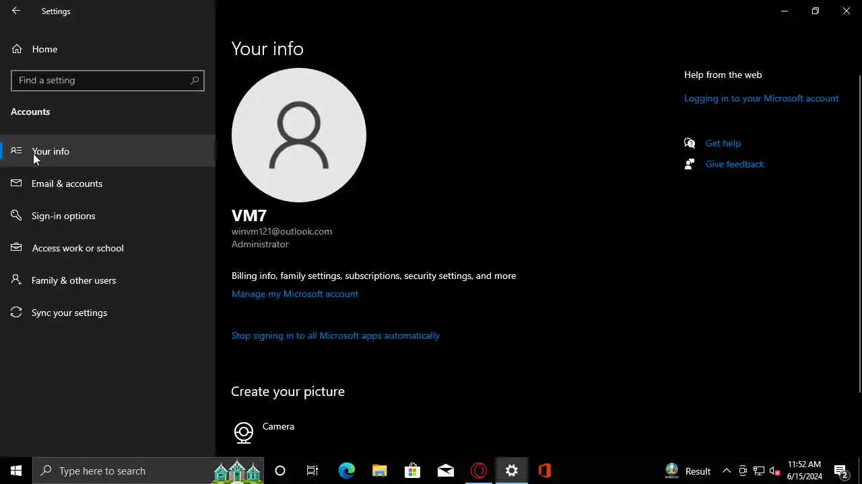The width and height of the screenshot is (862, 484).
Task: Show hidden system tray icons chevron
Action: click(727, 471)
